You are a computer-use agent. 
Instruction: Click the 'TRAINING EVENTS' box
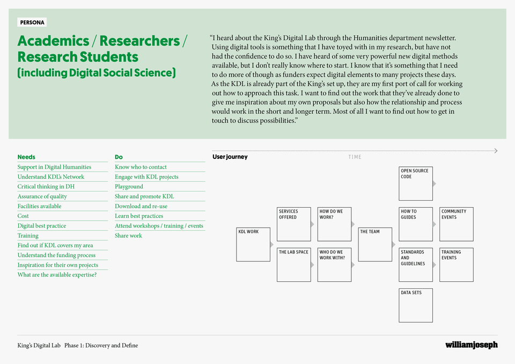coord(457,265)
